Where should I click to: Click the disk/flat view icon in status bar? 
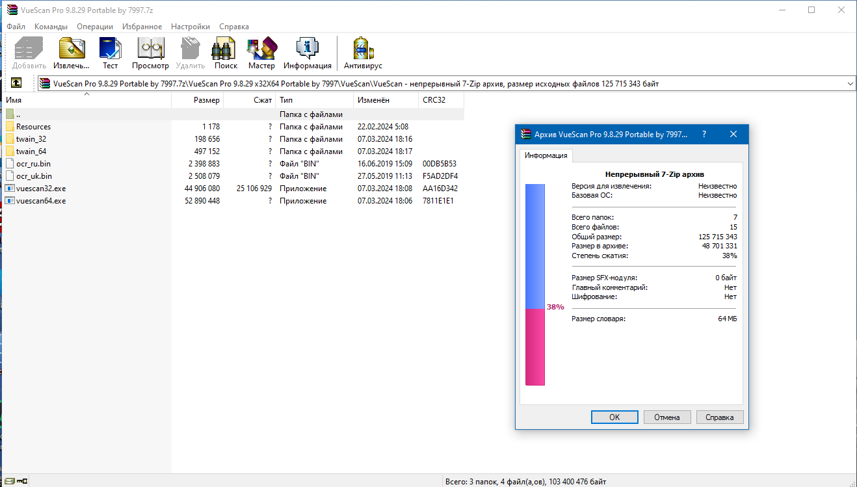point(10,480)
